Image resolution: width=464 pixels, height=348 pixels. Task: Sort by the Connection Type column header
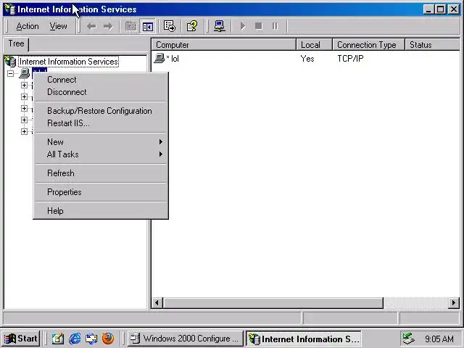[x=369, y=45]
